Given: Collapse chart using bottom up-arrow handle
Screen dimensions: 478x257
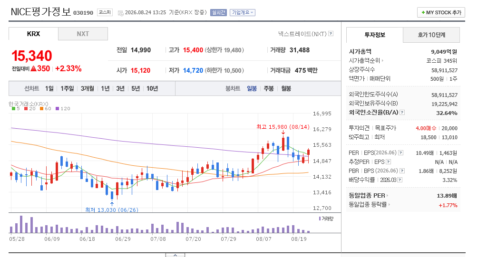Looking at the screenshot, I should pyautogui.click(x=176, y=255).
